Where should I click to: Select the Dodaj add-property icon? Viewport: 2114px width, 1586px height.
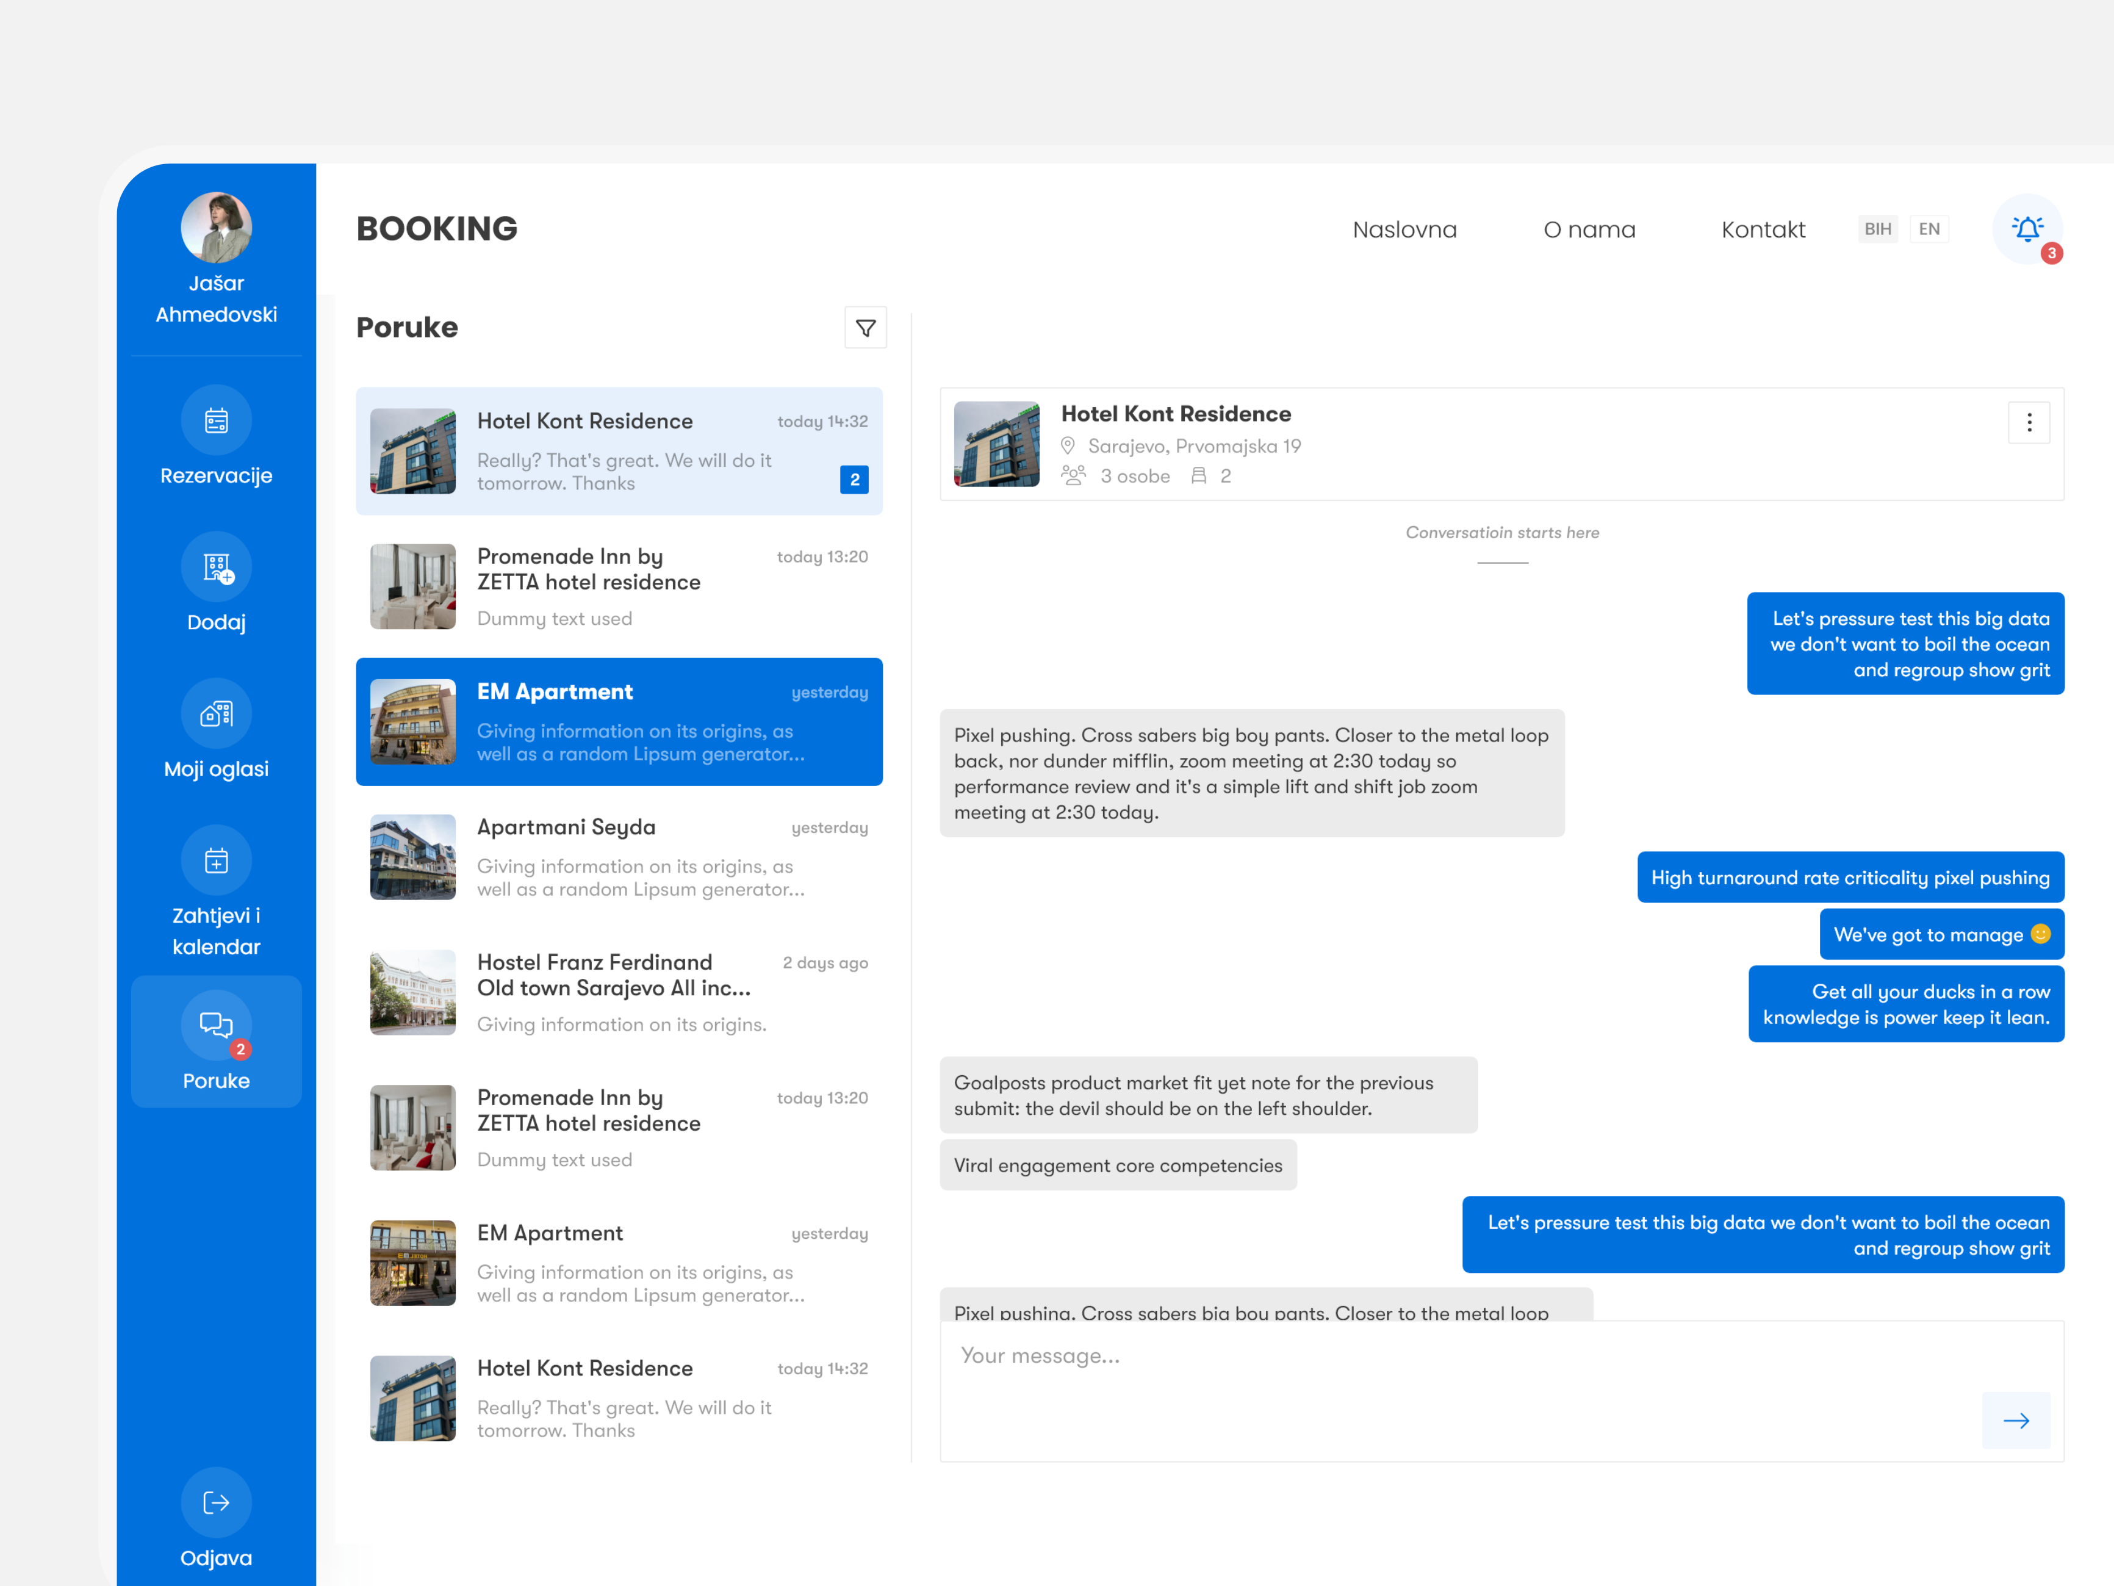[x=216, y=567]
